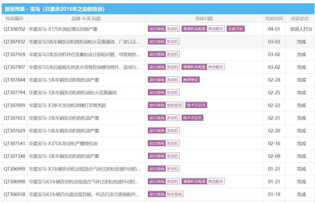Click 费用争议 tag in row QT307844
The image size is (315, 203).
click(x=190, y=80)
